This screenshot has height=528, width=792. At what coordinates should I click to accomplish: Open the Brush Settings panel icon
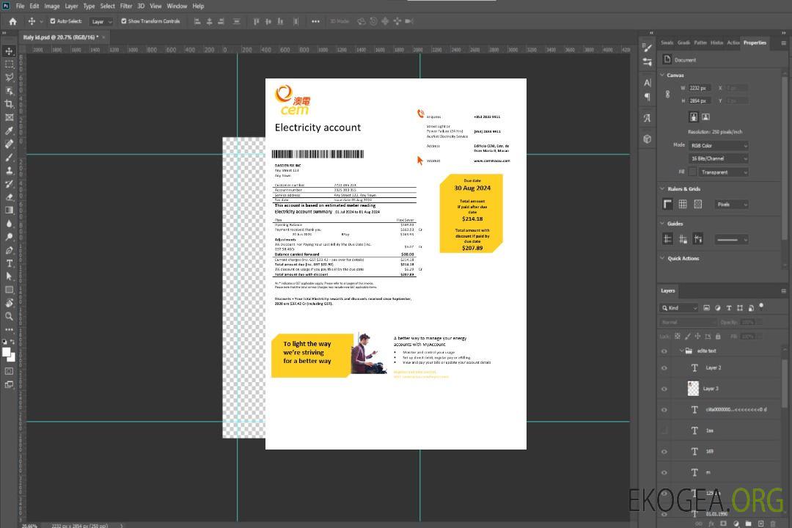(647, 48)
